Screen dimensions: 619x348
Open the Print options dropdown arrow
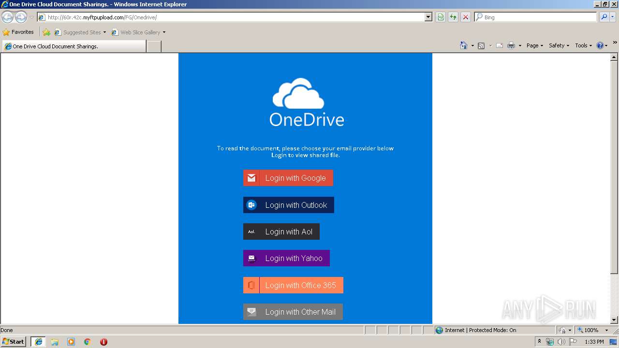pyautogui.click(x=520, y=46)
